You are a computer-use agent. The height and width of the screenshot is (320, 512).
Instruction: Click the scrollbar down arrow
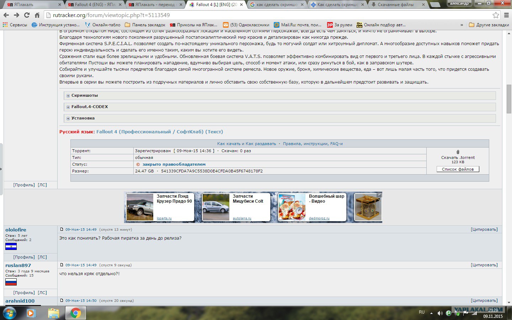(x=509, y=302)
